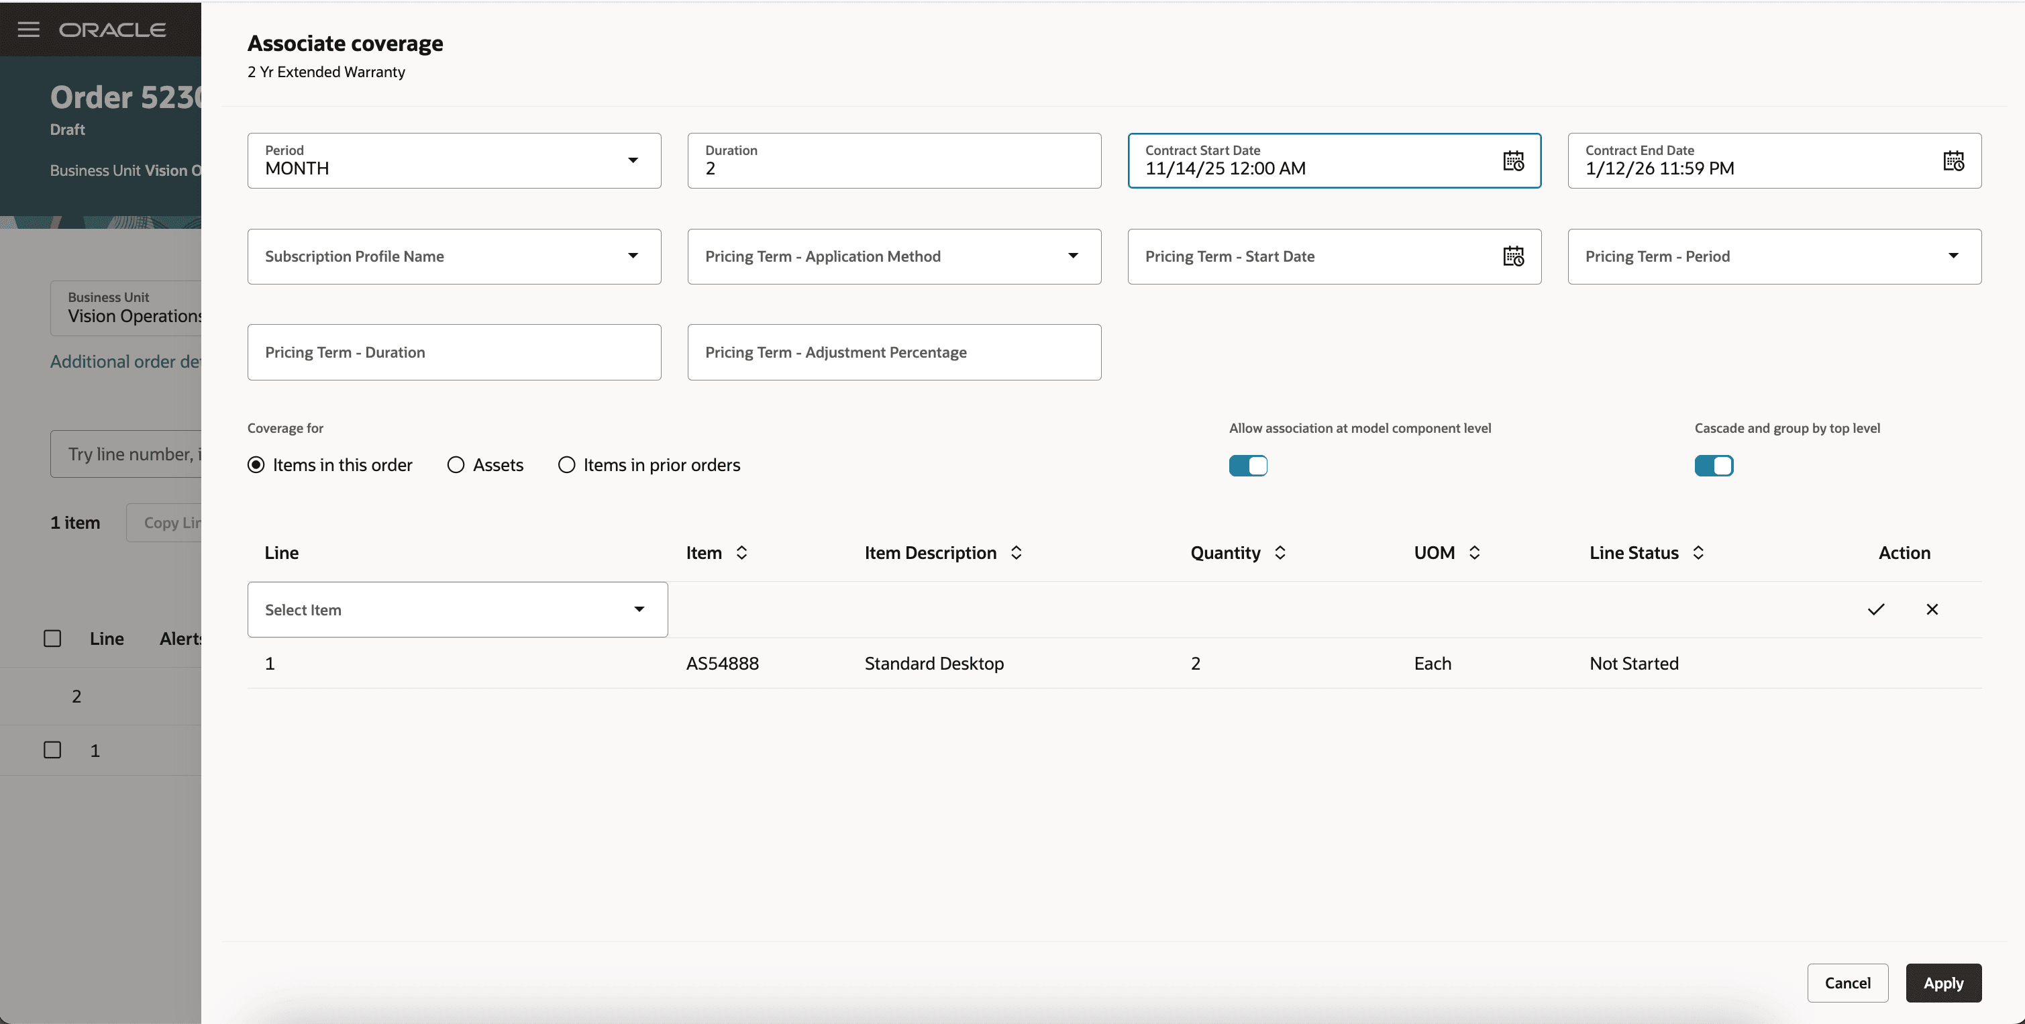Open the Select Item dropdown
This screenshot has height=1024, width=2025.
(x=638, y=609)
